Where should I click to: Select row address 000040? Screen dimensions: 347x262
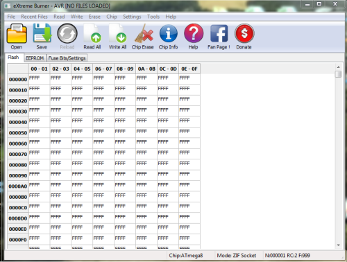18,122
